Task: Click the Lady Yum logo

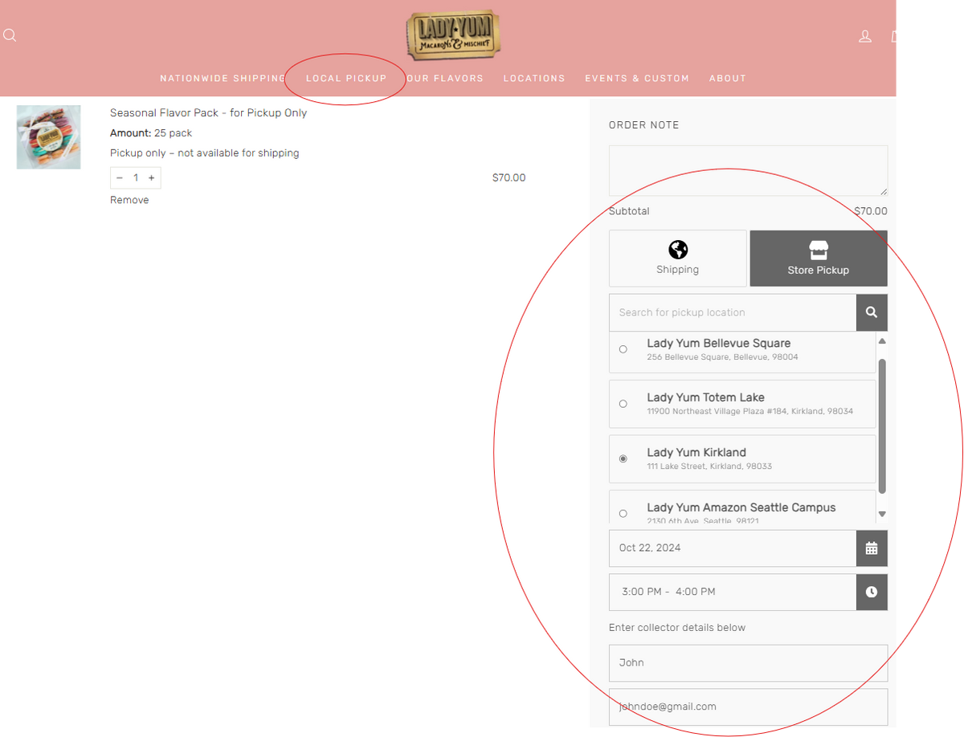Action: click(452, 35)
